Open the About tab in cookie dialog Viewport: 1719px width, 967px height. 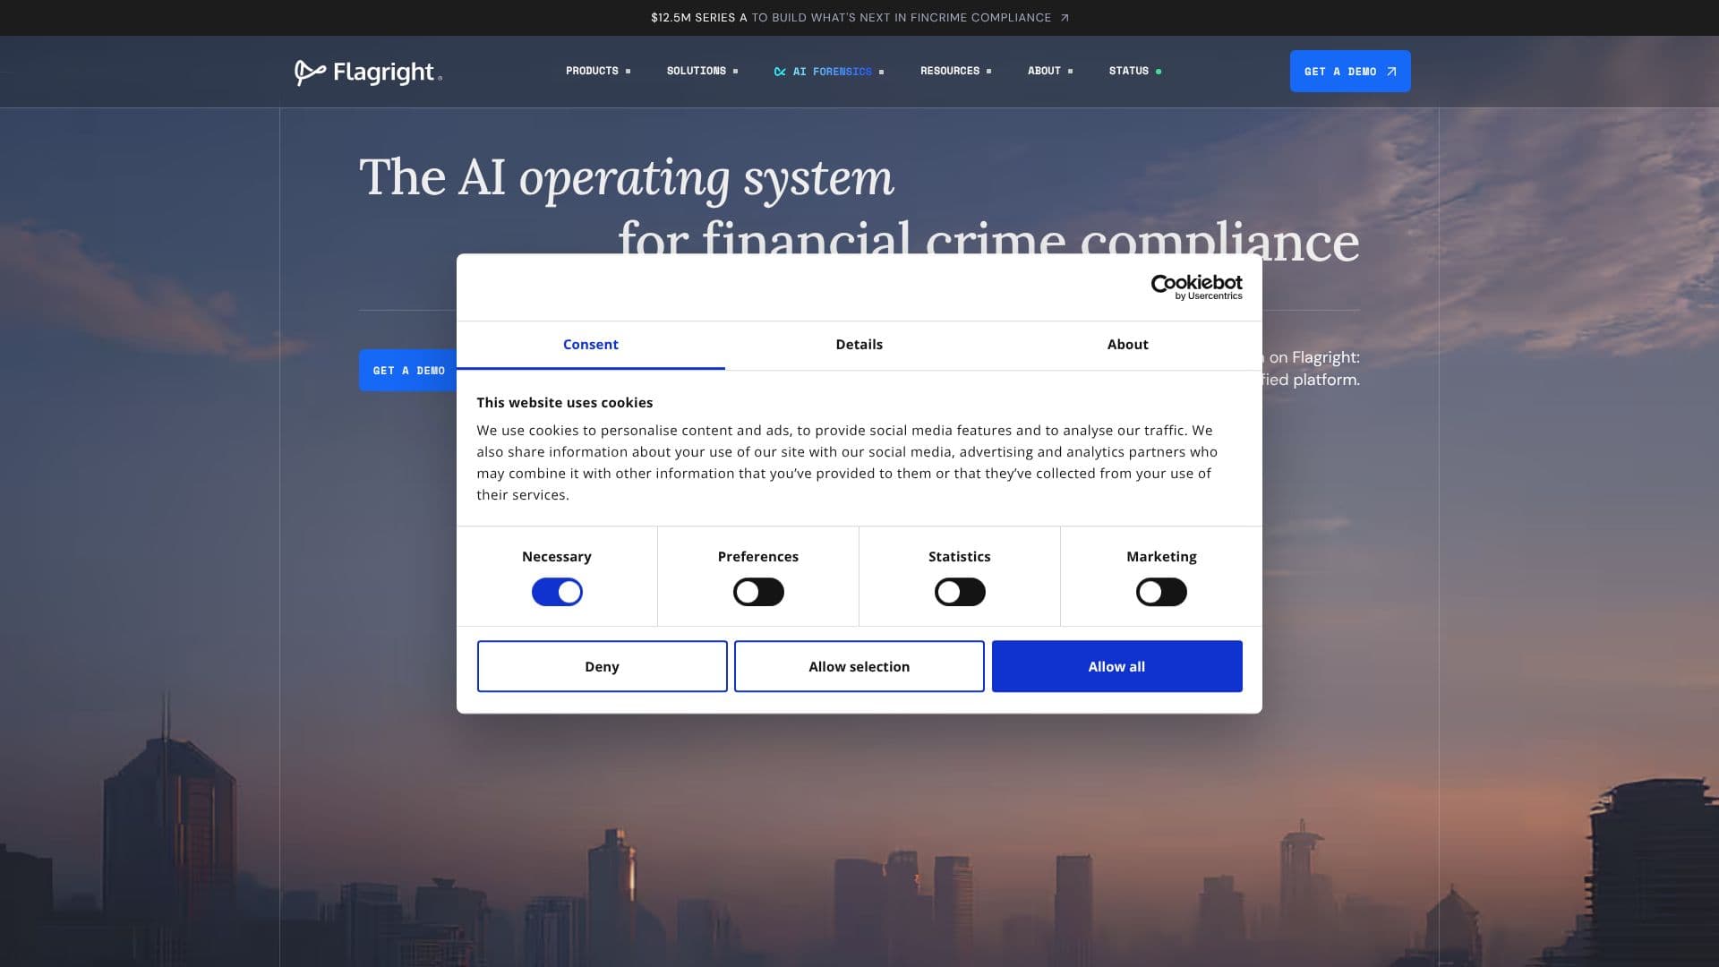(1128, 345)
